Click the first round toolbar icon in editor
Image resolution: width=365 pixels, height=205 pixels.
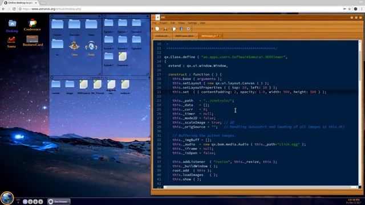coord(157,29)
